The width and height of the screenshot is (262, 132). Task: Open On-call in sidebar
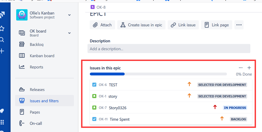point(44,124)
